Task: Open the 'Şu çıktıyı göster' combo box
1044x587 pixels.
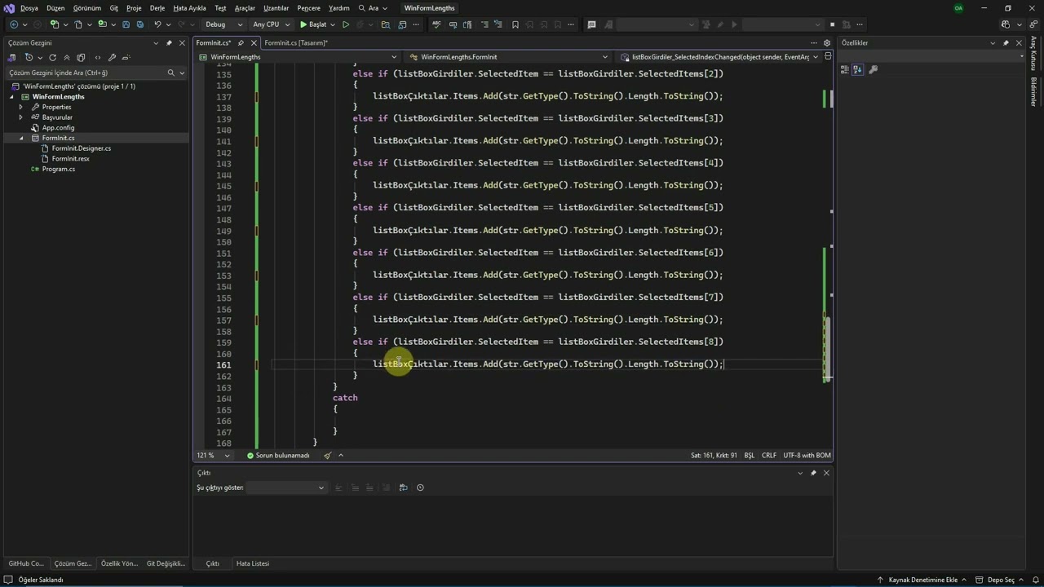Action: [x=285, y=488]
